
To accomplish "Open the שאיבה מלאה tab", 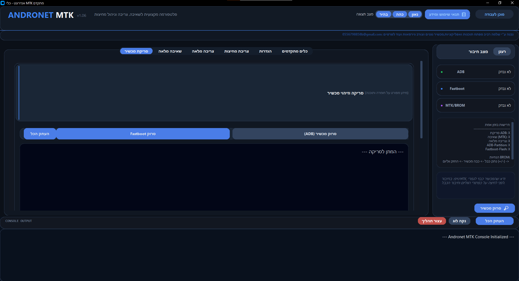I will [x=170, y=51].
